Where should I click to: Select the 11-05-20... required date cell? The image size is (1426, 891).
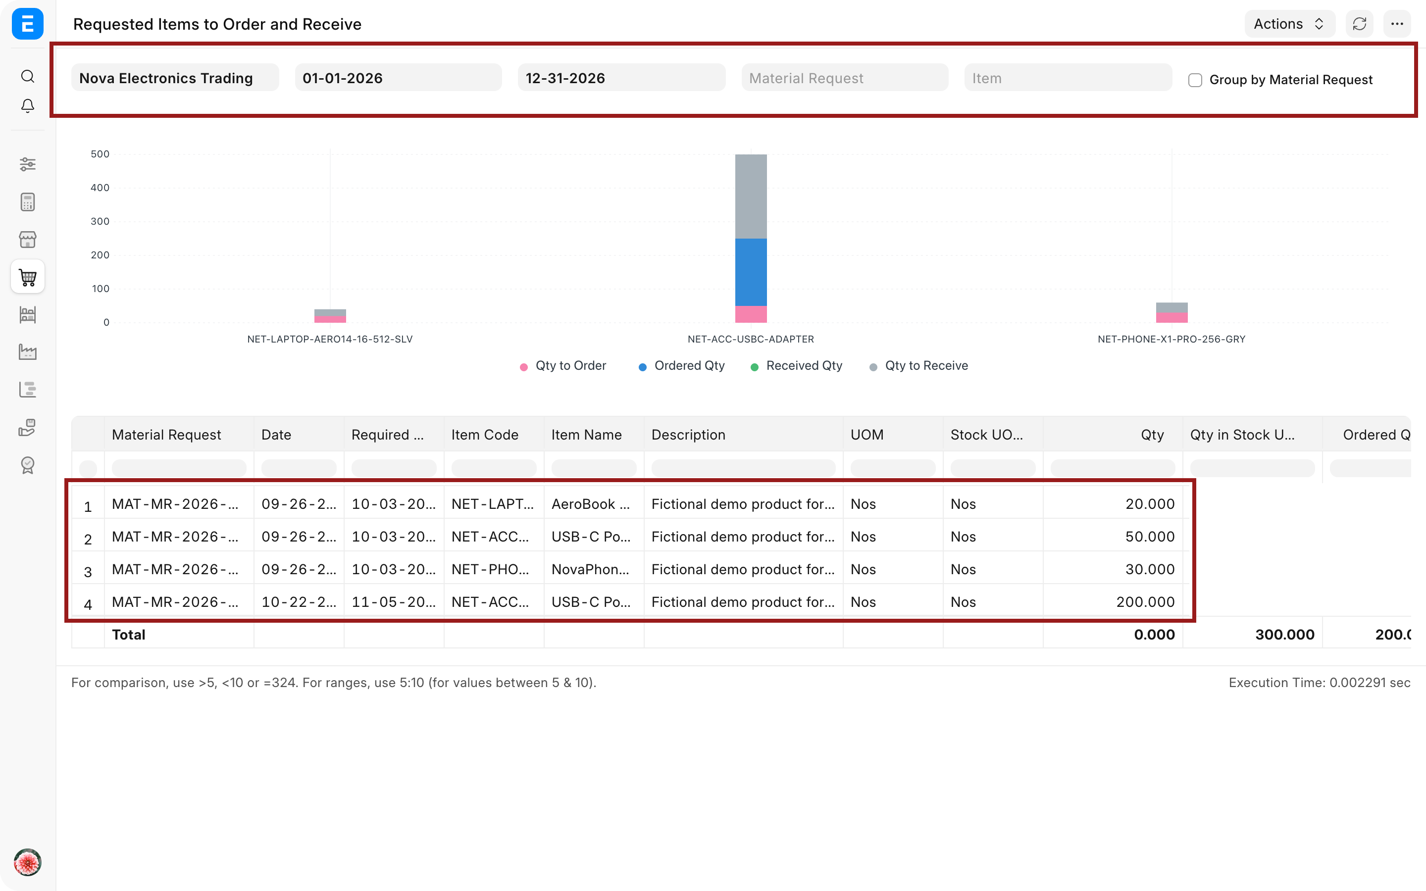[x=394, y=601]
